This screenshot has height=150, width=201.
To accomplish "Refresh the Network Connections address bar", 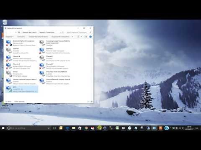I will click(x=63, y=32).
